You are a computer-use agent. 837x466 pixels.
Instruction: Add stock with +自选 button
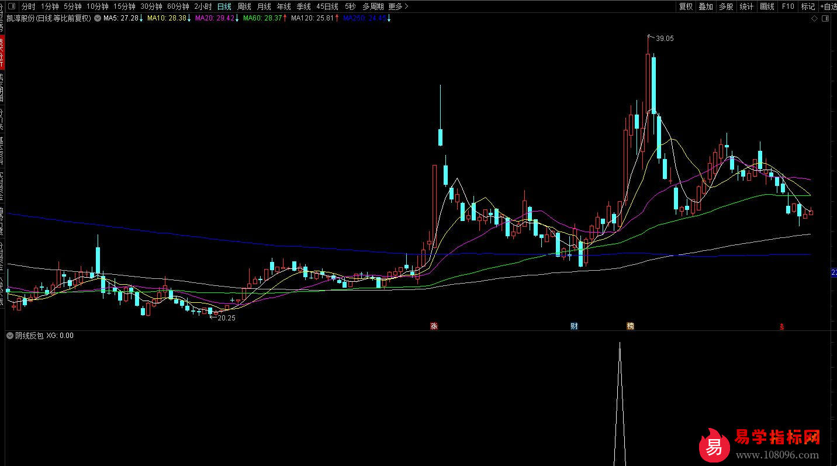tap(828, 6)
